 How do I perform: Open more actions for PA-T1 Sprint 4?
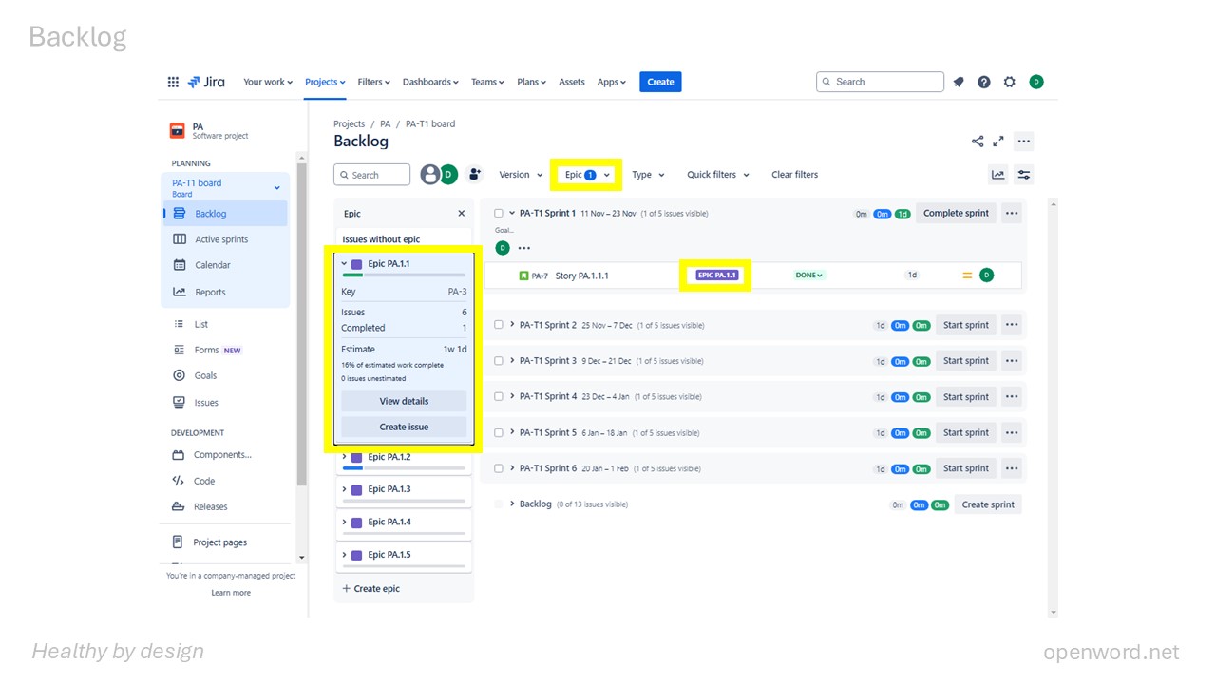1012,396
